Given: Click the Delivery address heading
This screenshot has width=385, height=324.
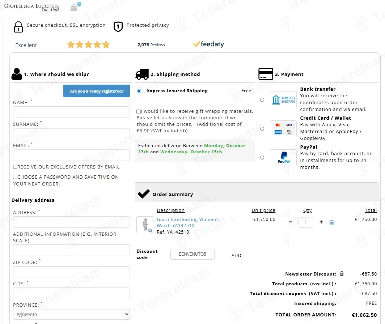Looking at the screenshot, I should (33, 200).
